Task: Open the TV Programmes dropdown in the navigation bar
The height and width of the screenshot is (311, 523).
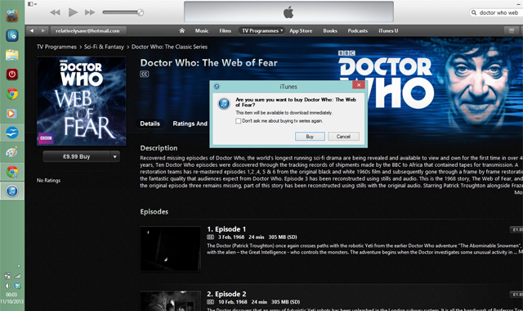Action: pos(262,30)
